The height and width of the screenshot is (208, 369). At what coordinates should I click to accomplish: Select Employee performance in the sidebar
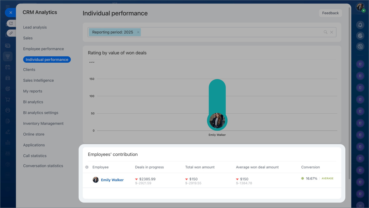point(44,49)
